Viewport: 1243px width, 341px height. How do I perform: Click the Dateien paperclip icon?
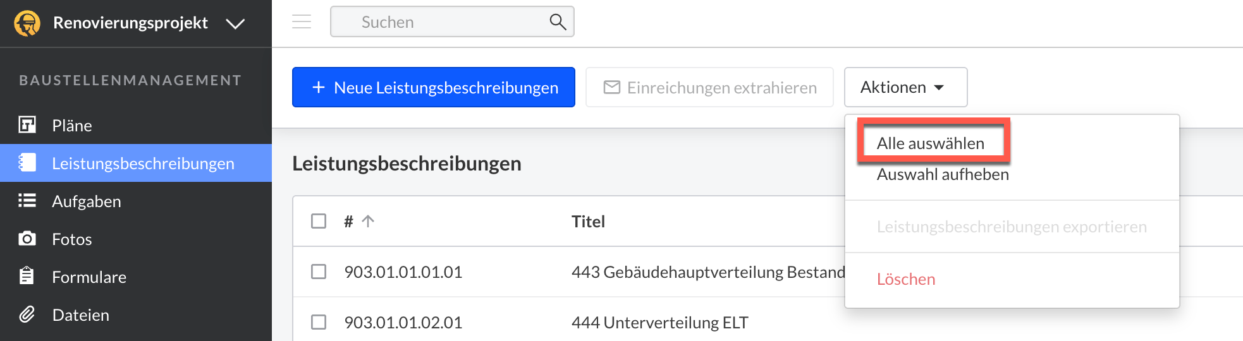point(27,314)
